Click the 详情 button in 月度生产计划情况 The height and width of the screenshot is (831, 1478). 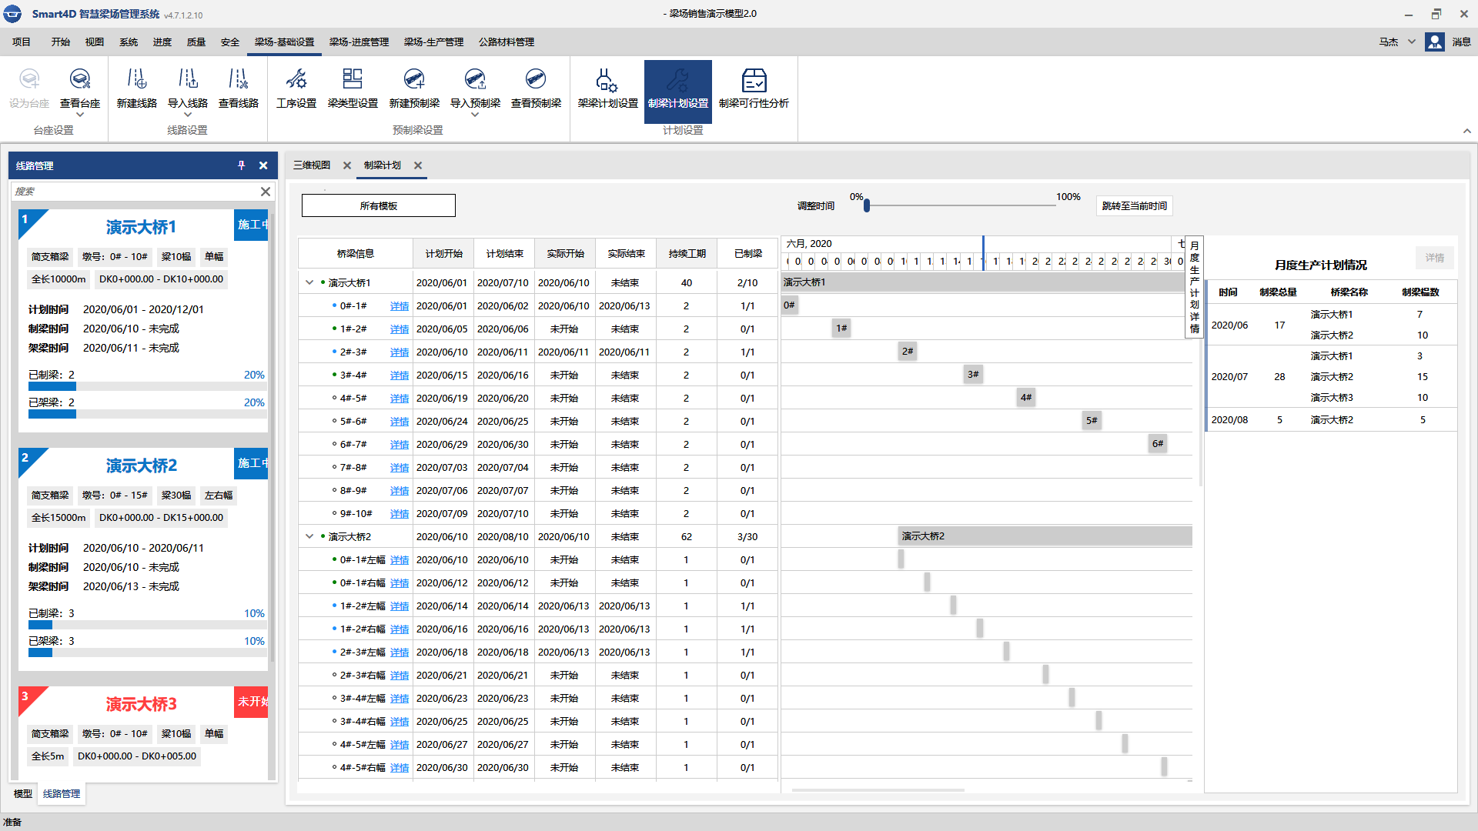(1435, 258)
